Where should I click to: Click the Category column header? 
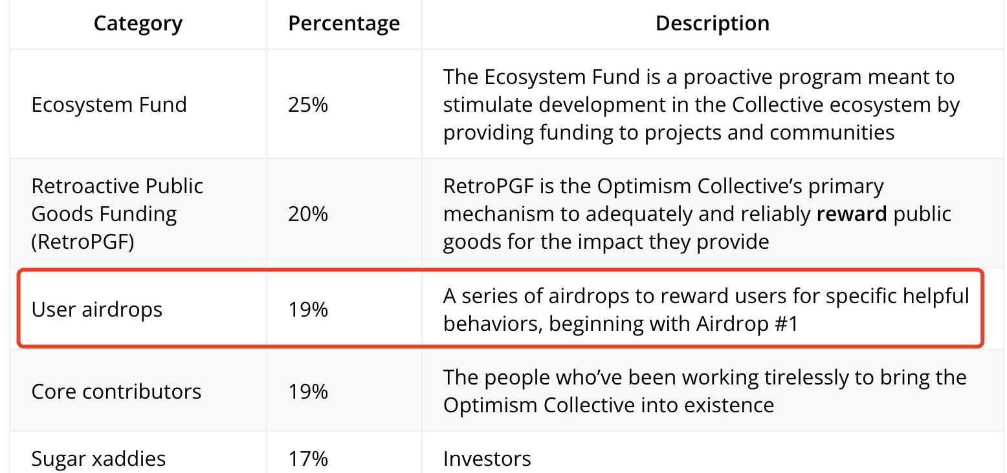138,23
